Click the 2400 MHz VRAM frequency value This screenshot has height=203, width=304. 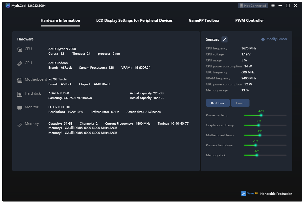[249, 78]
